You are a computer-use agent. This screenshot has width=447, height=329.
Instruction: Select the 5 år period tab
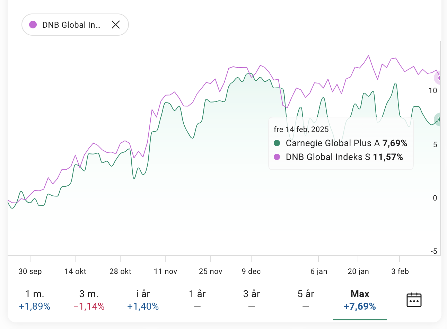306,300
